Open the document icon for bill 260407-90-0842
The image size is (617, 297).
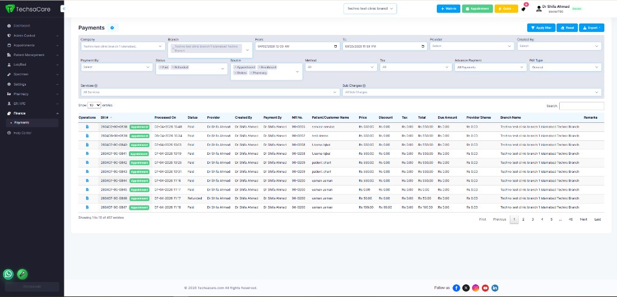click(87, 163)
